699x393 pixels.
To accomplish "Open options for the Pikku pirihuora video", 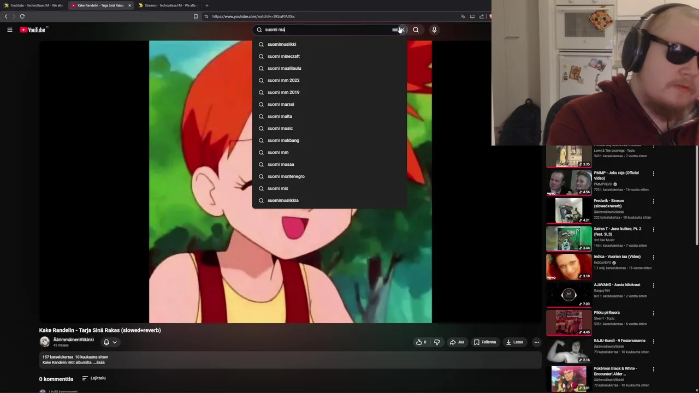I will coord(653,313).
